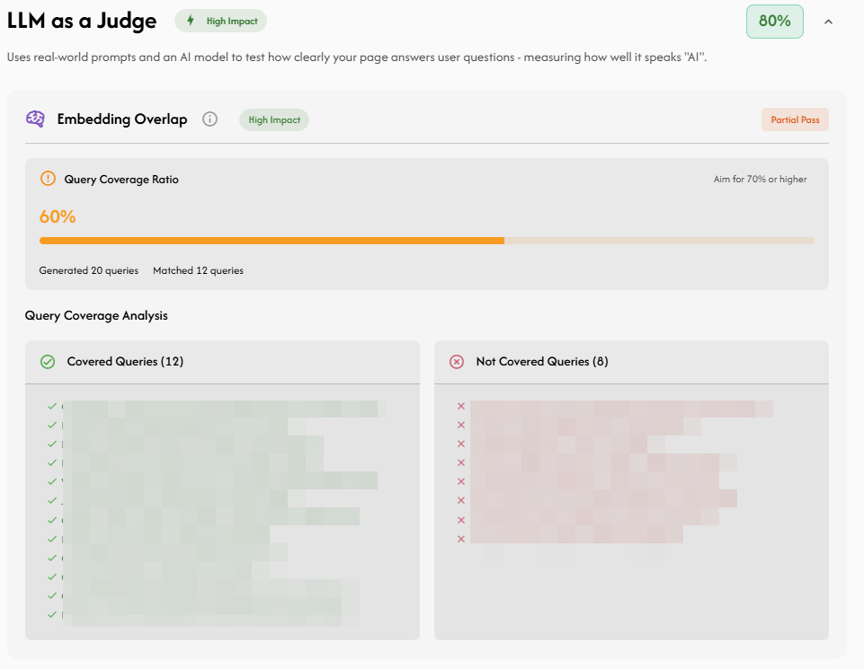
Task: Collapse the LLM as a Judge section
Action: [x=828, y=22]
